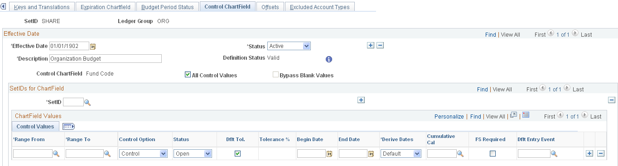Look up Range To value
The width and height of the screenshot is (618, 166).
click(x=108, y=154)
